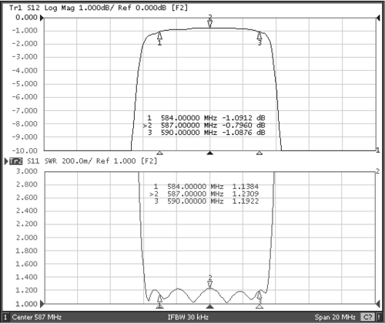Click the reference arrow at right of the S12 plot
The height and width of the screenshot is (324, 385).
click(378, 18)
